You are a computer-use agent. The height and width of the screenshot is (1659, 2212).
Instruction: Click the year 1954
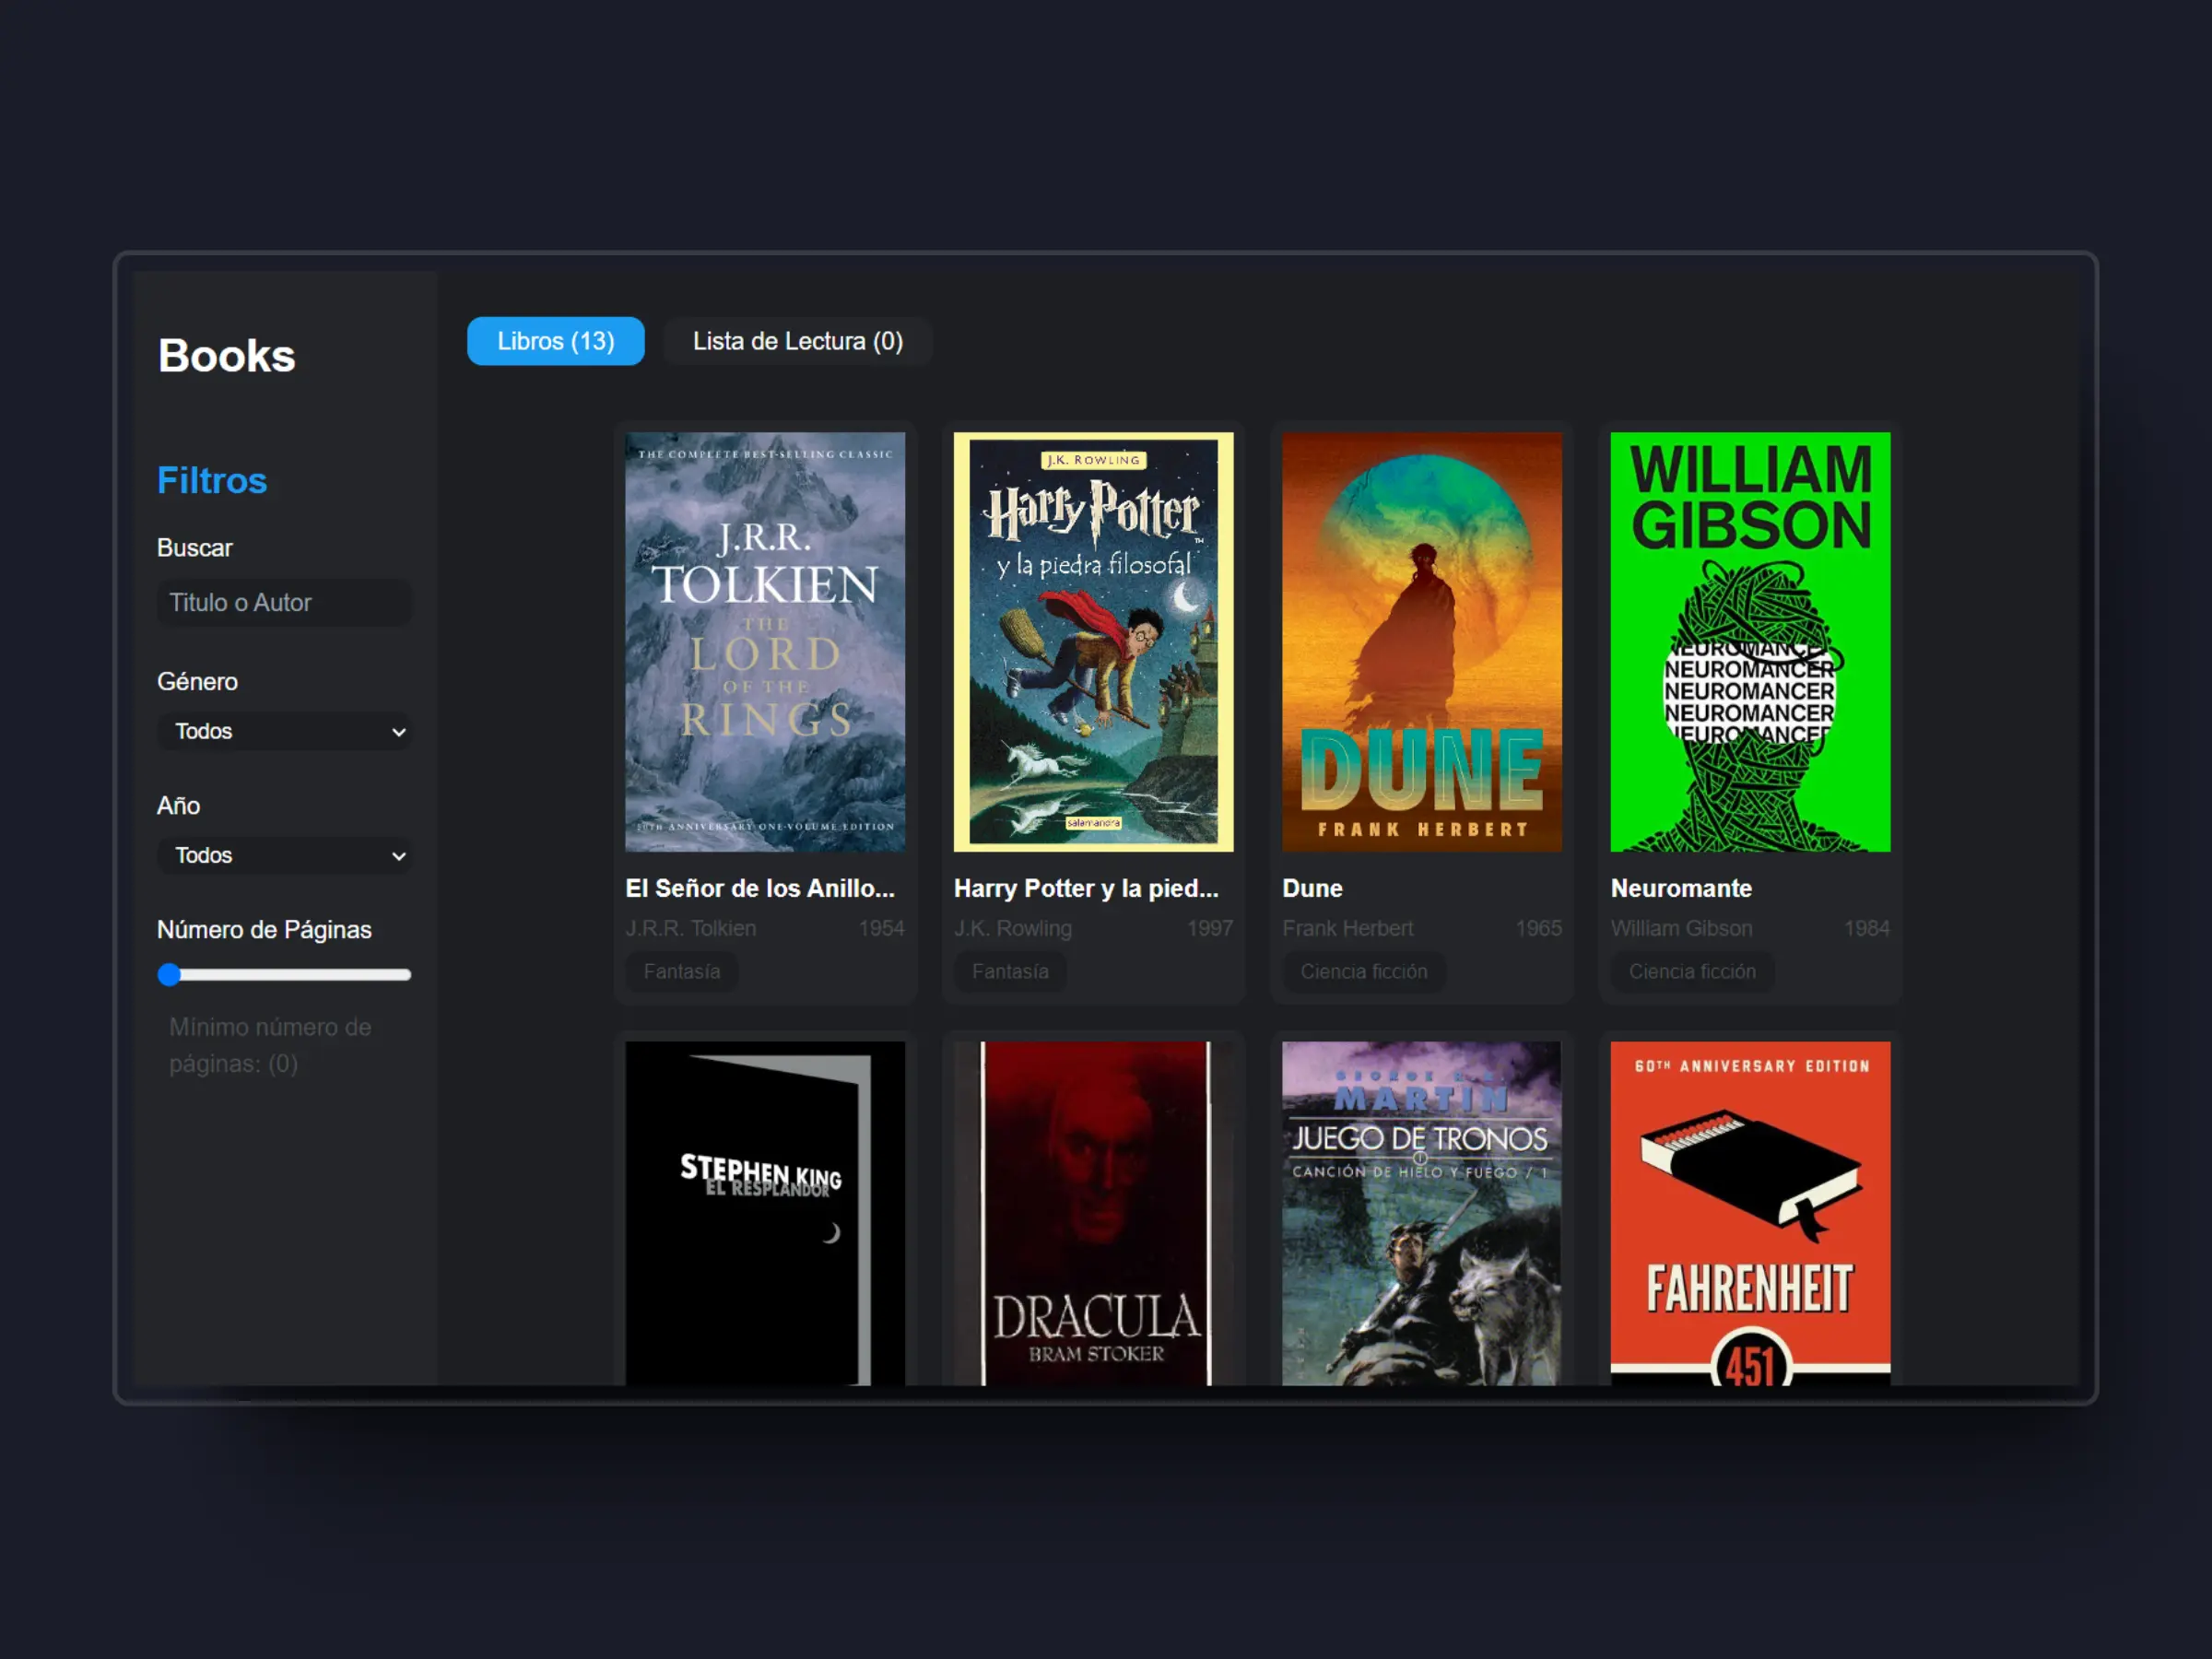(881, 928)
